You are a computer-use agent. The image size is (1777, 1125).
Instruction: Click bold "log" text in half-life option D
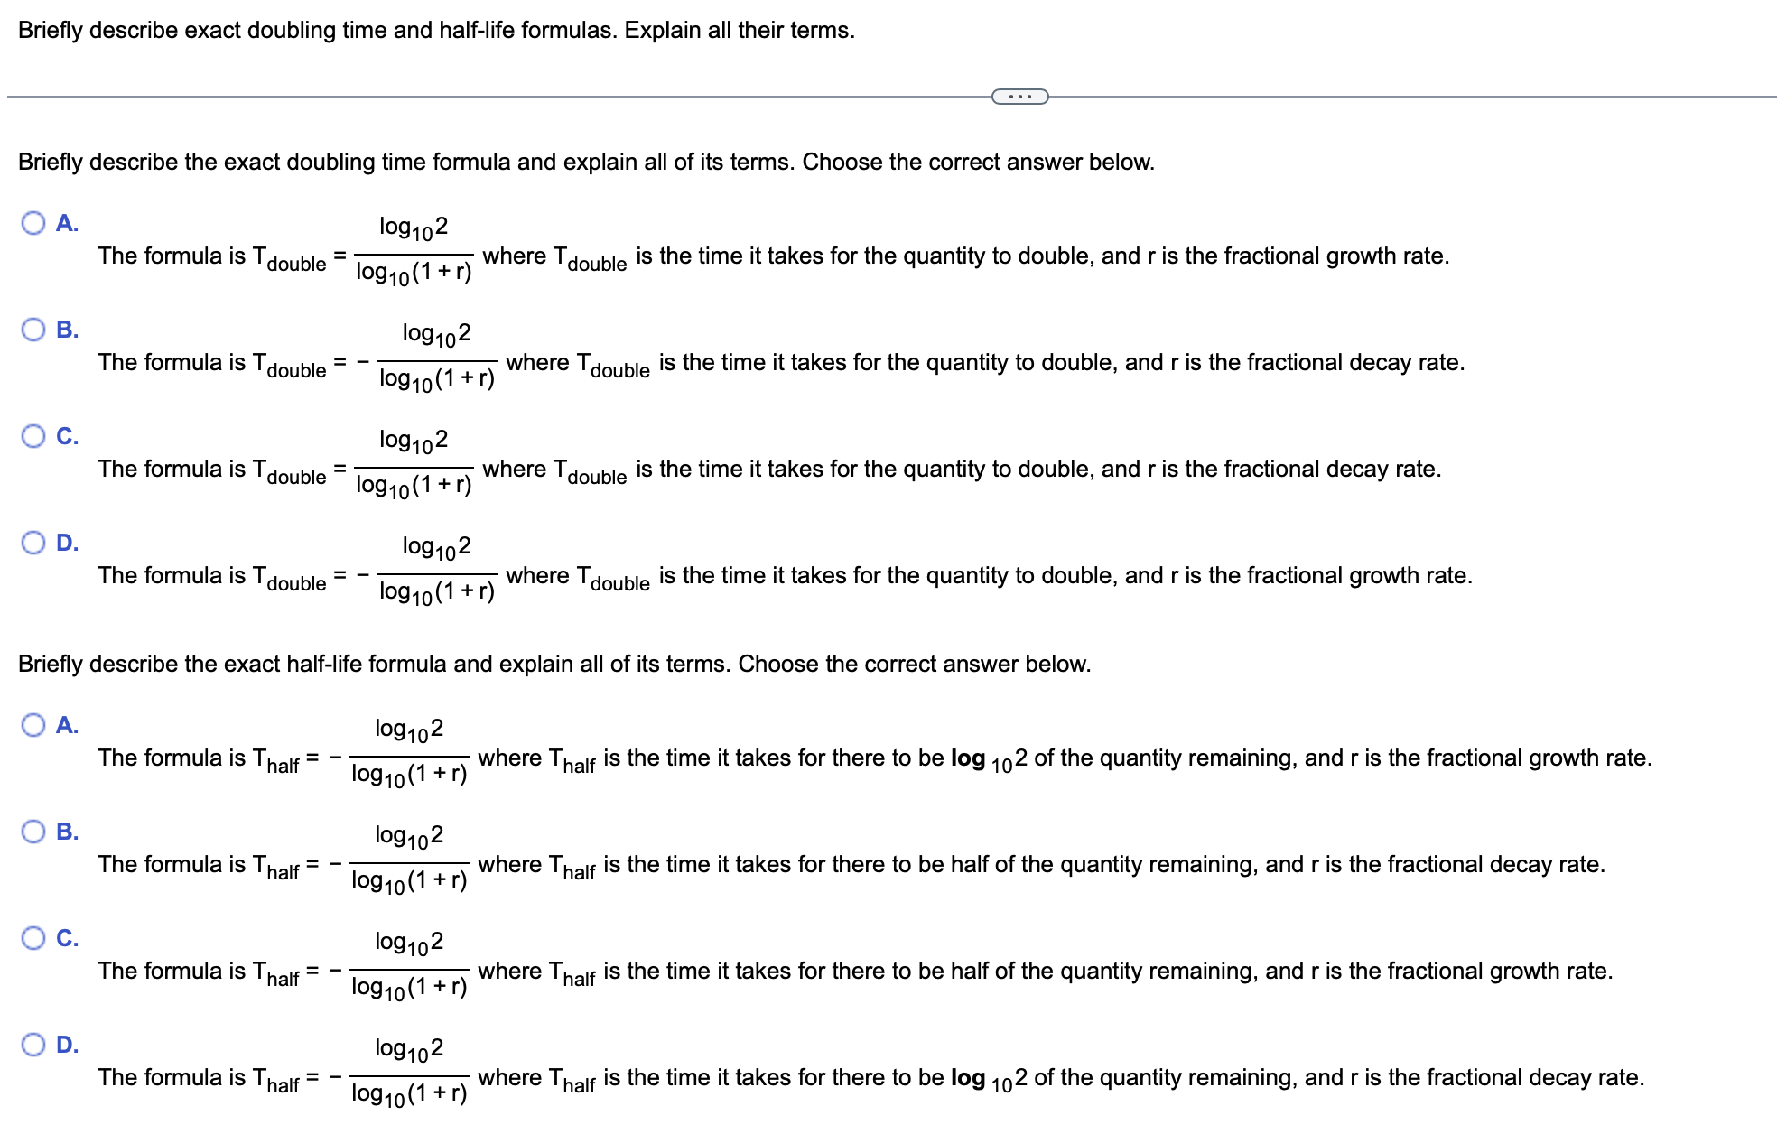967,1078
